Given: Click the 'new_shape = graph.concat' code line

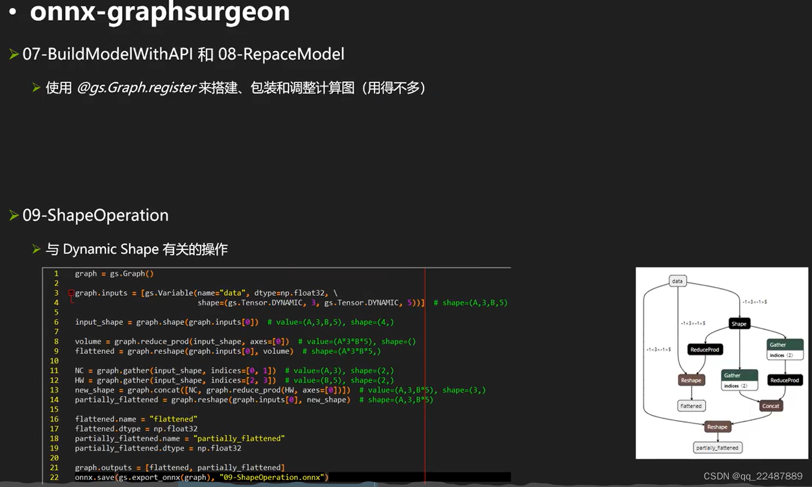Looking at the screenshot, I should pos(280,390).
